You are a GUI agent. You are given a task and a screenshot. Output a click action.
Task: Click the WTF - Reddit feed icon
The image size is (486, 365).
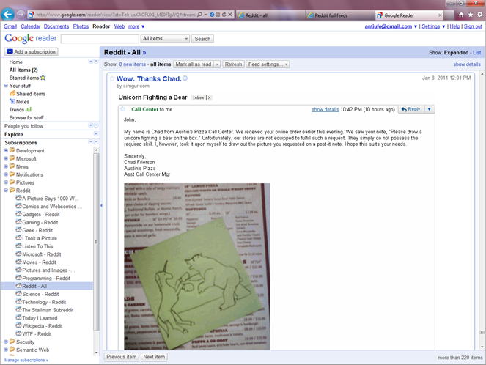(18, 333)
